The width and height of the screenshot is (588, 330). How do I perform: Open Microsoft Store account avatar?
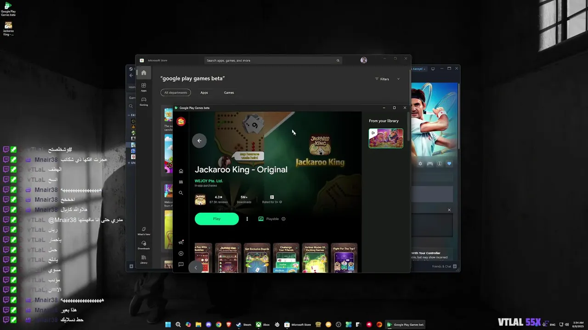click(364, 60)
